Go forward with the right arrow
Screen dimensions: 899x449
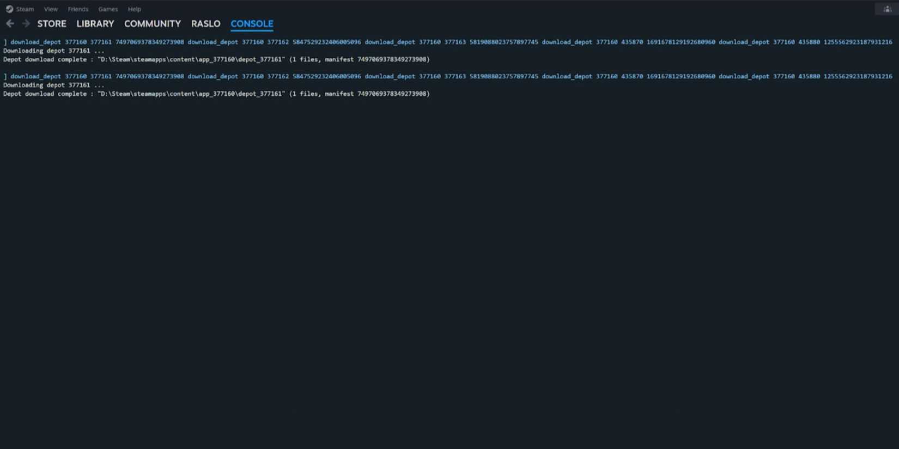coord(26,23)
